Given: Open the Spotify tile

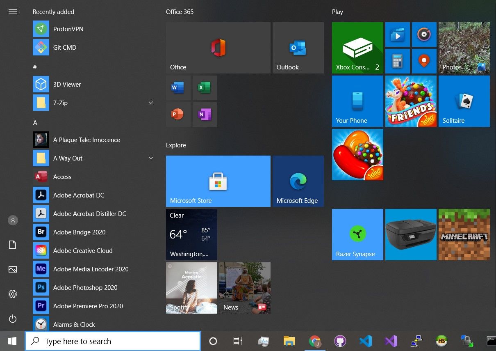Looking at the screenshot, I should [191, 288].
